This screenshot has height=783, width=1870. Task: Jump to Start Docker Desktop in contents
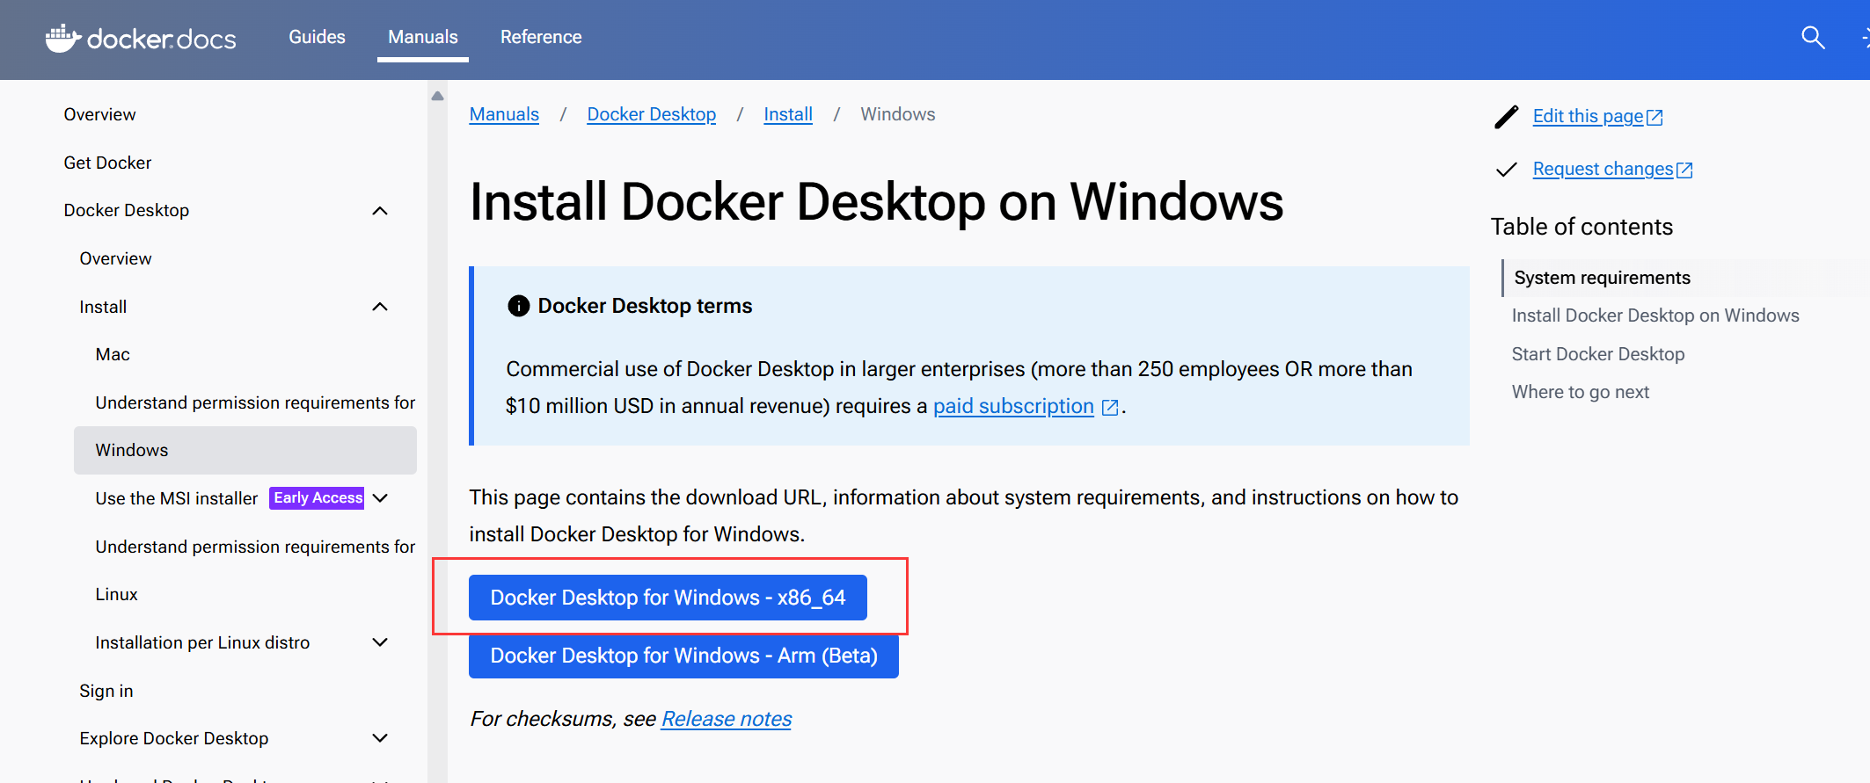tap(1598, 354)
